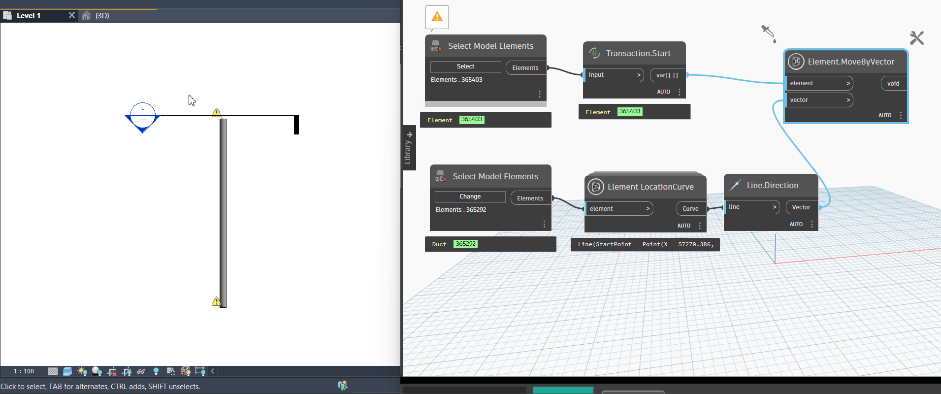Select Element.MoveByVector node title
Screen dimensions: 941x394
(851, 62)
